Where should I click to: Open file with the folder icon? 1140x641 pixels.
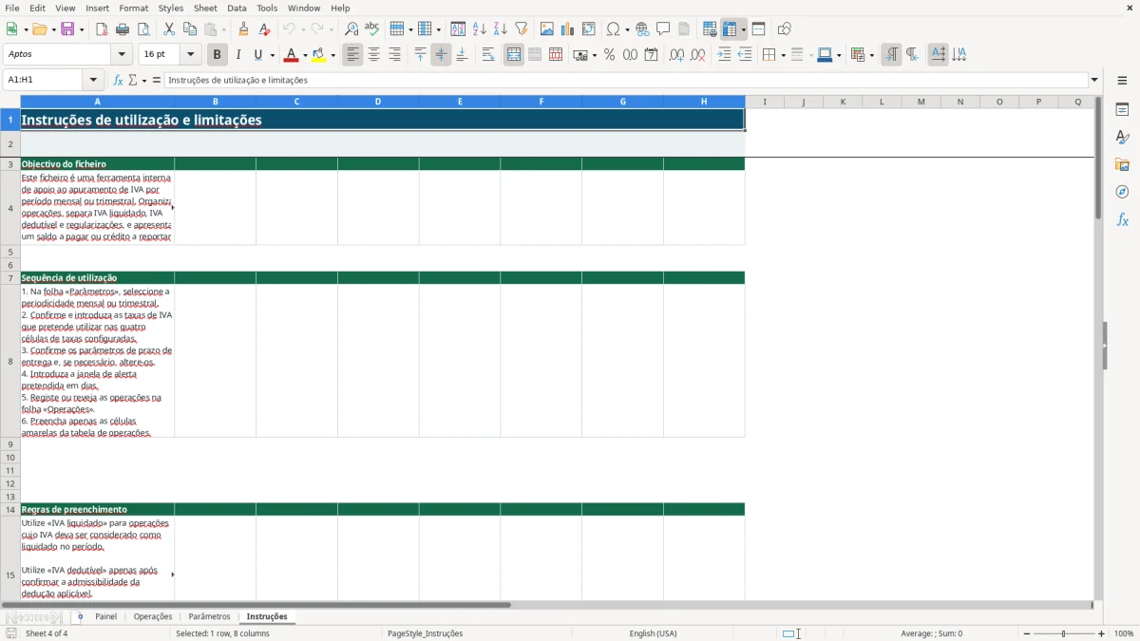point(39,29)
